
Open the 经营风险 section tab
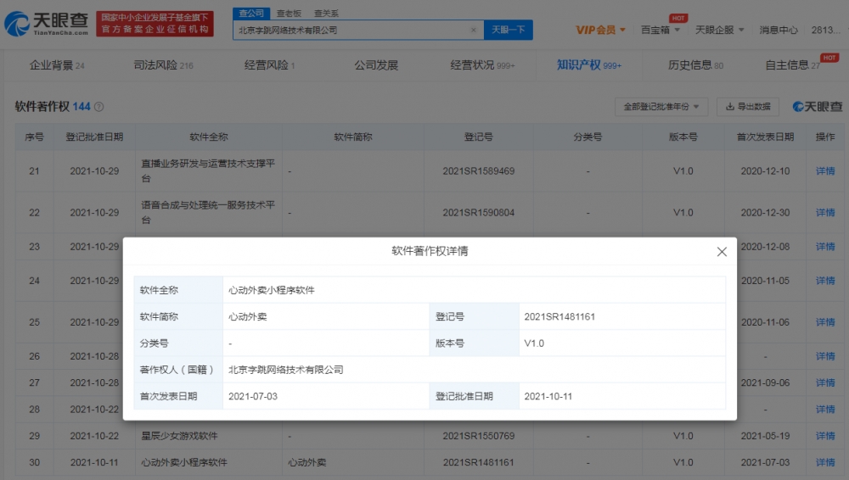click(x=269, y=65)
